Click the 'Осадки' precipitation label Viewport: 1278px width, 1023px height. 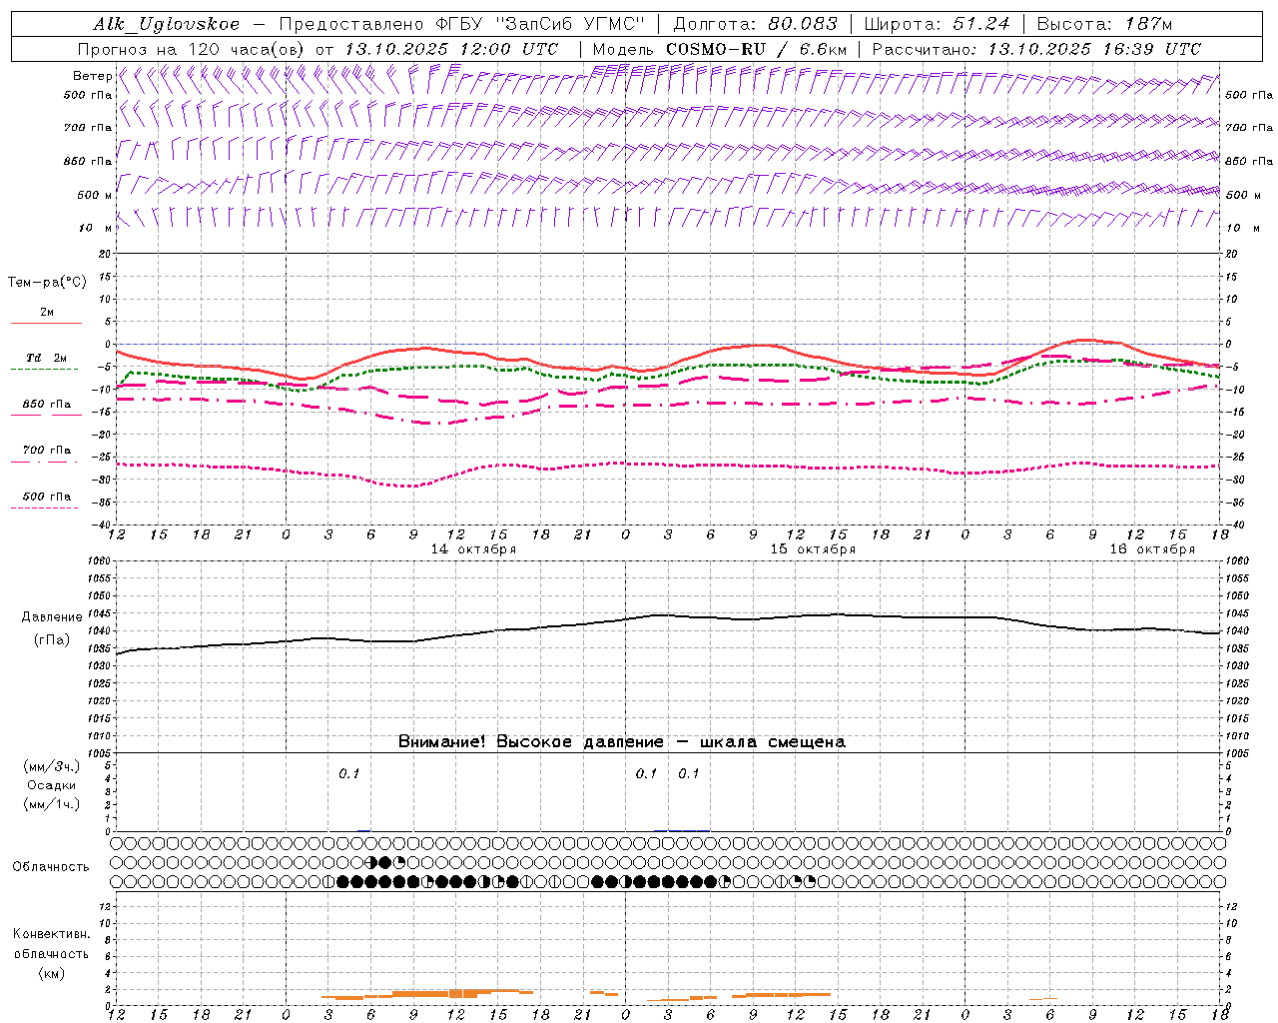(x=52, y=785)
